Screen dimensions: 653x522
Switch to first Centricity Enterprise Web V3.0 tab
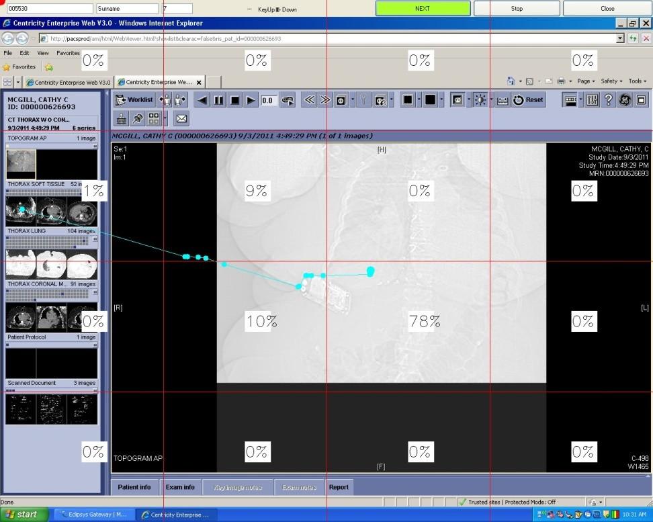click(69, 82)
